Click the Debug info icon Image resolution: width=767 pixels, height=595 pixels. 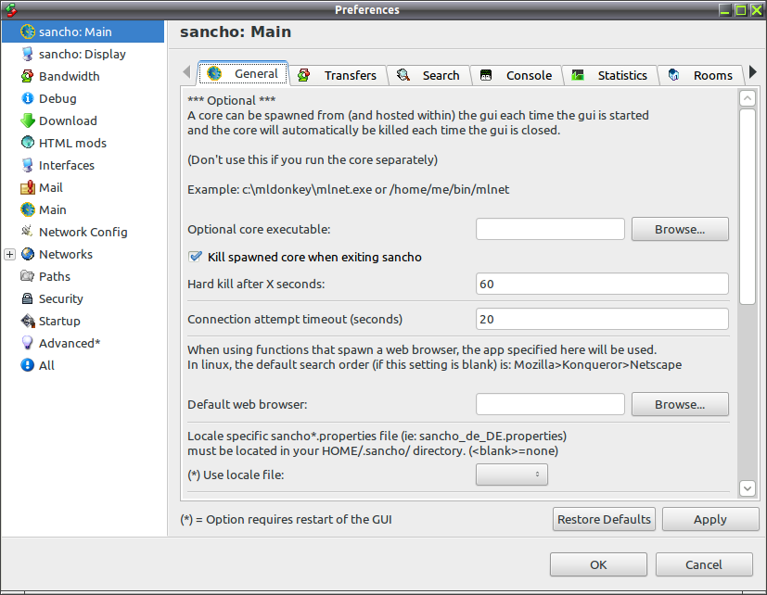click(28, 98)
